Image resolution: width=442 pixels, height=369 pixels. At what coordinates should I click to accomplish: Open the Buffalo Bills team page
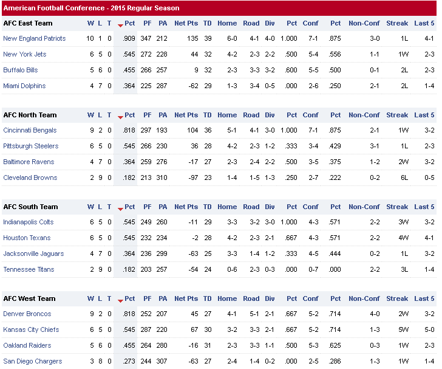[21, 70]
